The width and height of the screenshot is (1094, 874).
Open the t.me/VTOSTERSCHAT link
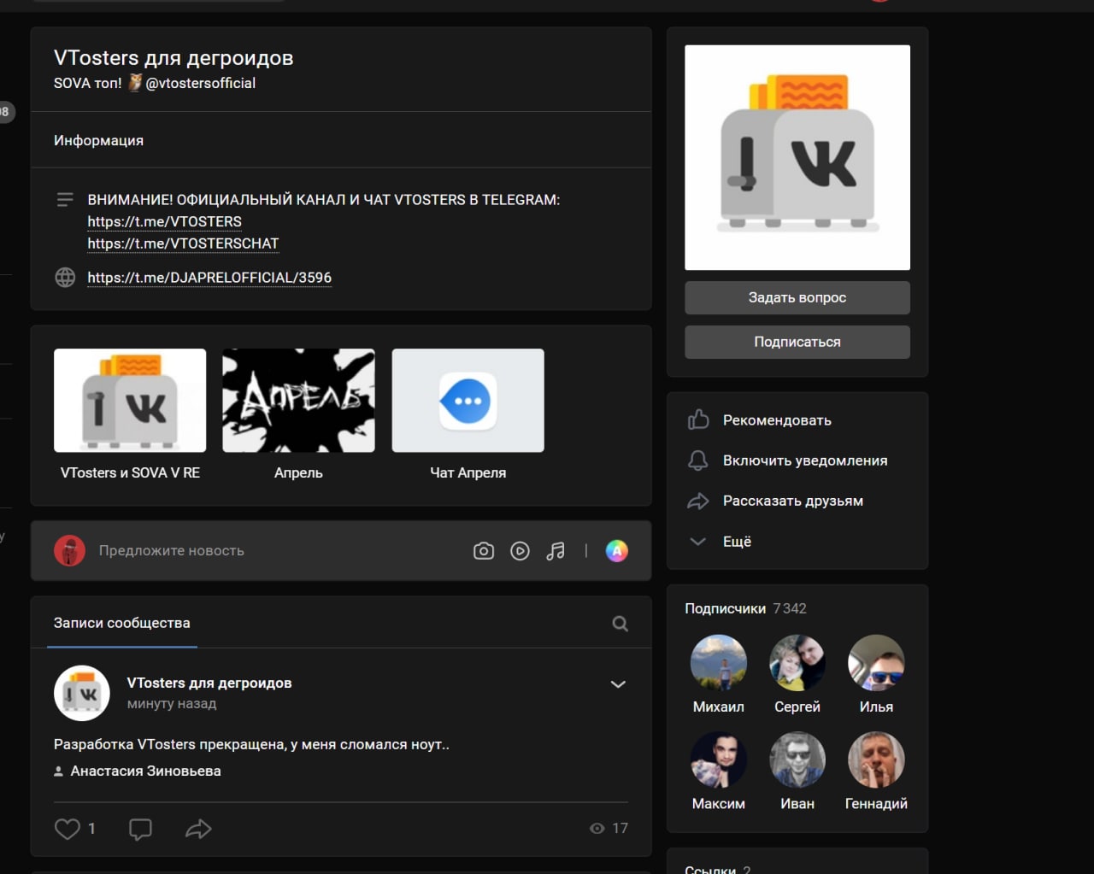point(183,243)
